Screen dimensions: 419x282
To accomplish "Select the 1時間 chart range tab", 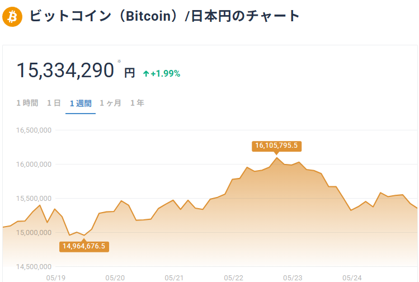I will [x=27, y=103].
